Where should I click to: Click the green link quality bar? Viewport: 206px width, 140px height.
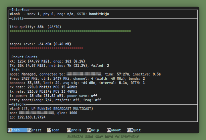click(70, 31)
